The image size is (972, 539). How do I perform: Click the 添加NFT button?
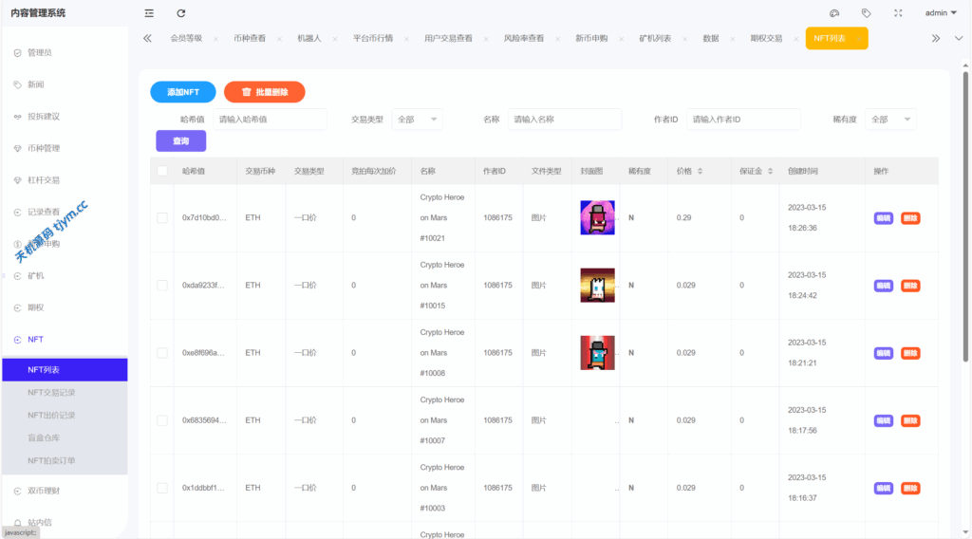pyautogui.click(x=183, y=92)
